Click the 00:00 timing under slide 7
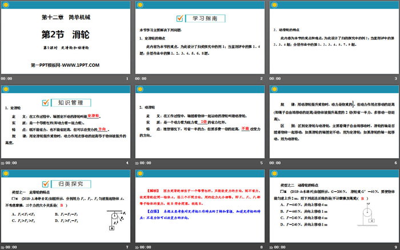This screenshot has width=400, height=250. pos(11,247)
